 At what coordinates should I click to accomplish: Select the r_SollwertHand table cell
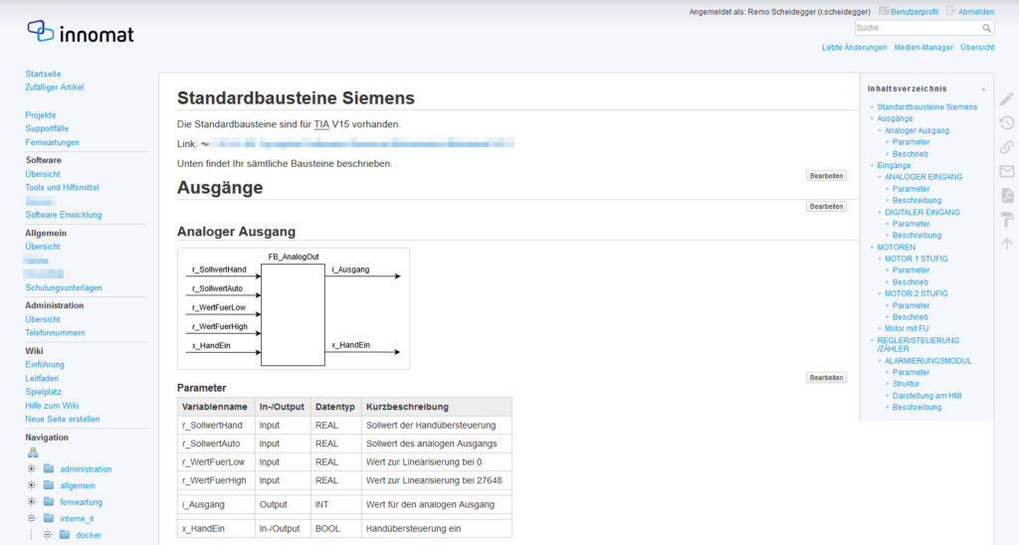(216, 425)
